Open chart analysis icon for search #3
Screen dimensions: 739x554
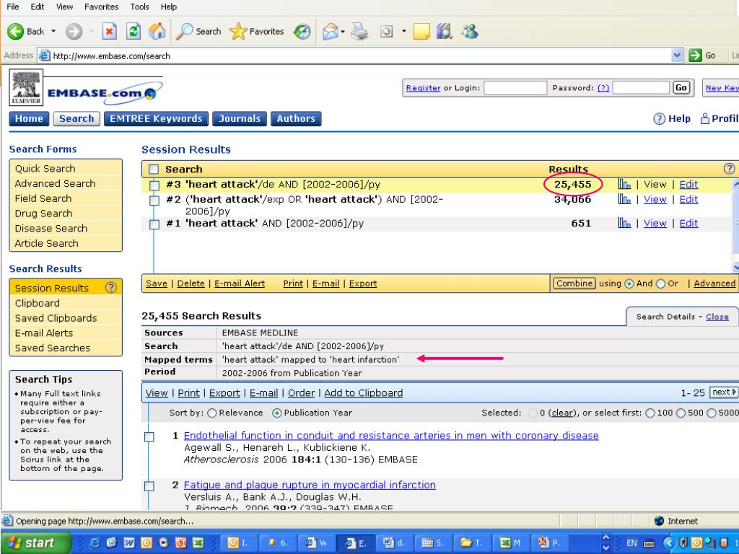tap(624, 184)
